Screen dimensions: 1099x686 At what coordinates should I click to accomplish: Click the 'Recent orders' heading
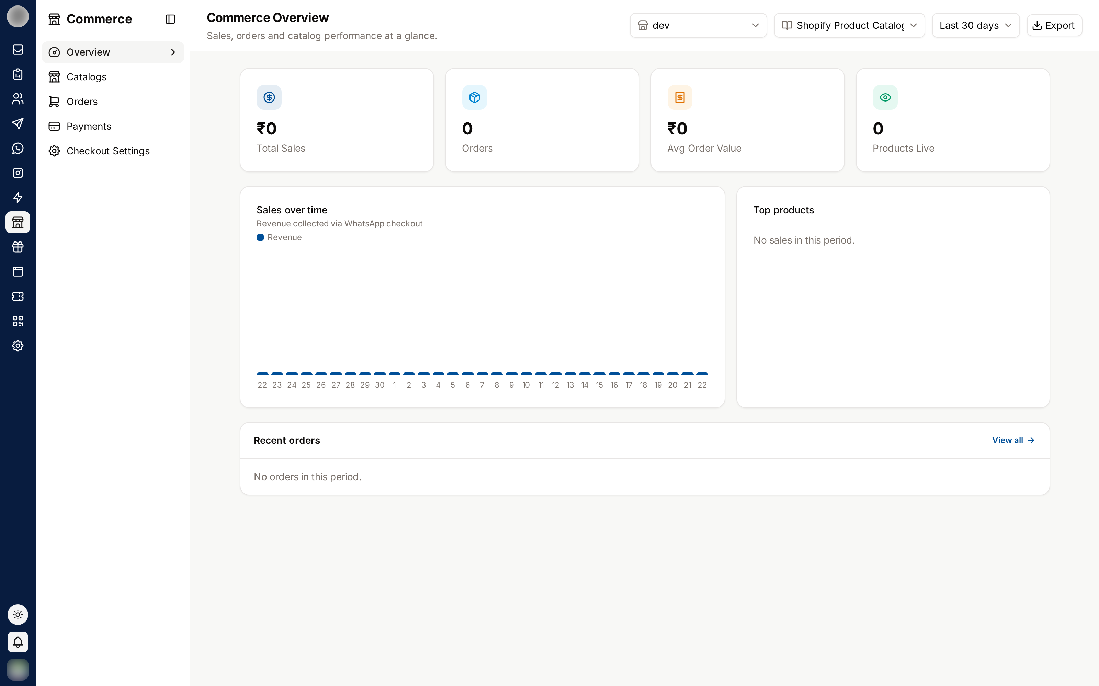[x=286, y=440]
